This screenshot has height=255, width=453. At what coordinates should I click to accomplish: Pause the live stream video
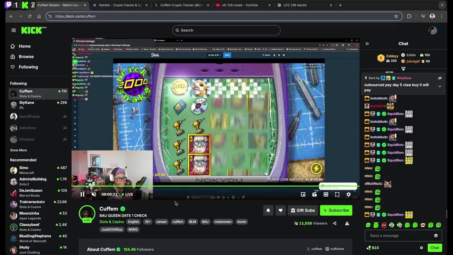pyautogui.click(x=82, y=194)
